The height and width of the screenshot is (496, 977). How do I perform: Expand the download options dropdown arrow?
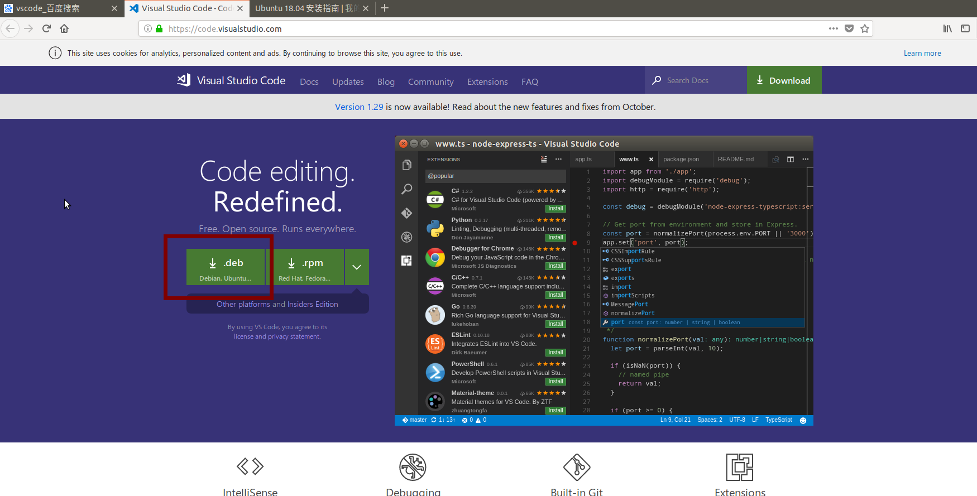[x=357, y=267]
